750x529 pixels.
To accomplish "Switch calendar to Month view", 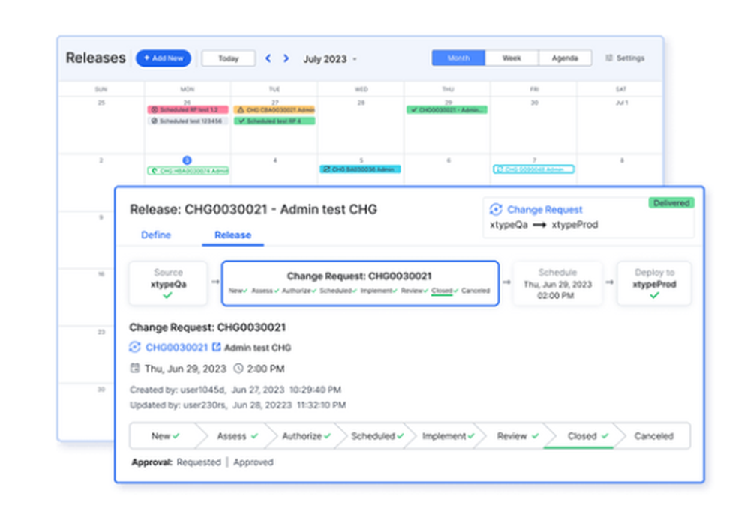I will coord(458,58).
